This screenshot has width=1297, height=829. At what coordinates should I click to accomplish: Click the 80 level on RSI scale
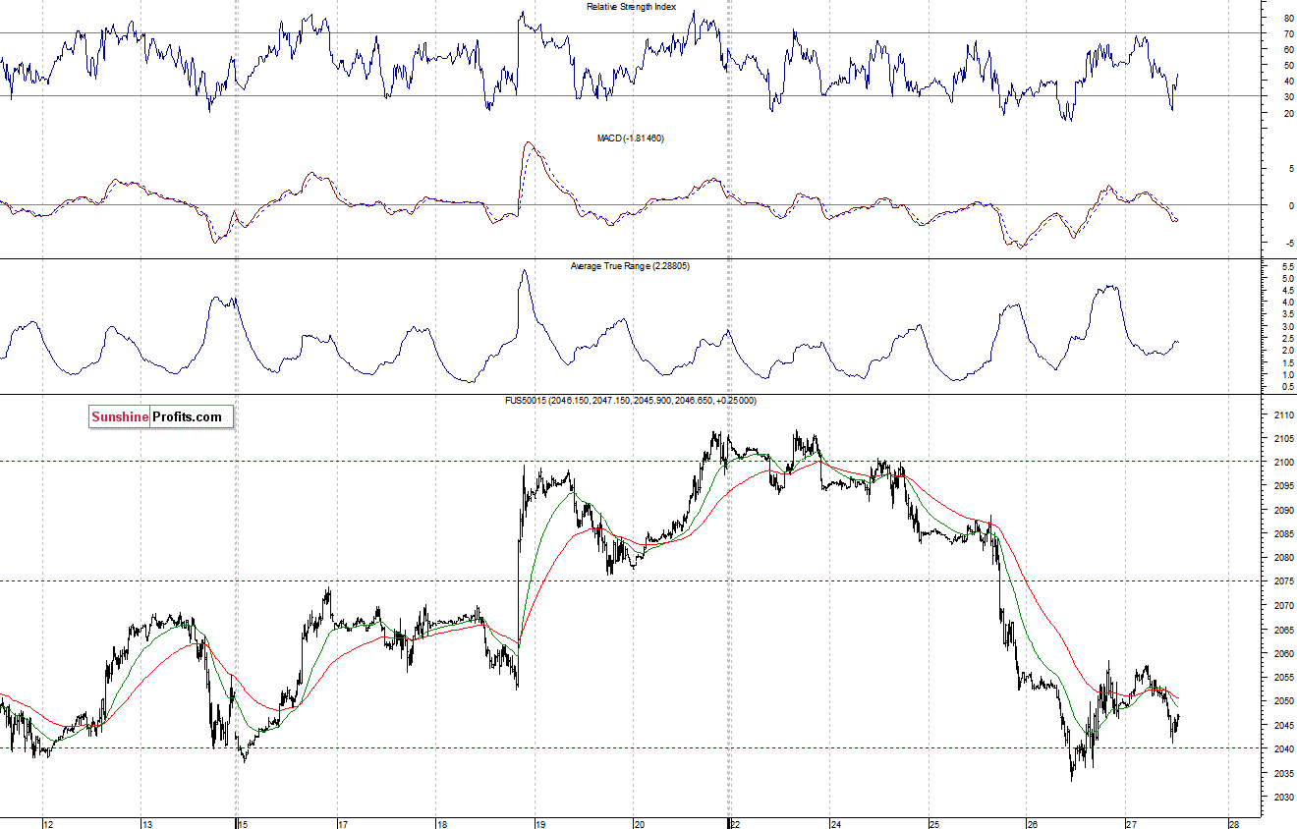point(1288,19)
